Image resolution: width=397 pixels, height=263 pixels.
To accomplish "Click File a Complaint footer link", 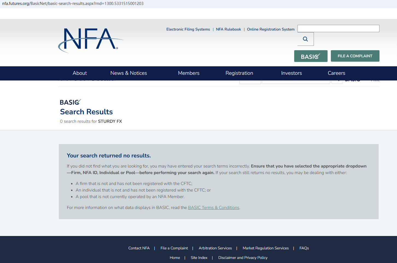I will [174, 248].
